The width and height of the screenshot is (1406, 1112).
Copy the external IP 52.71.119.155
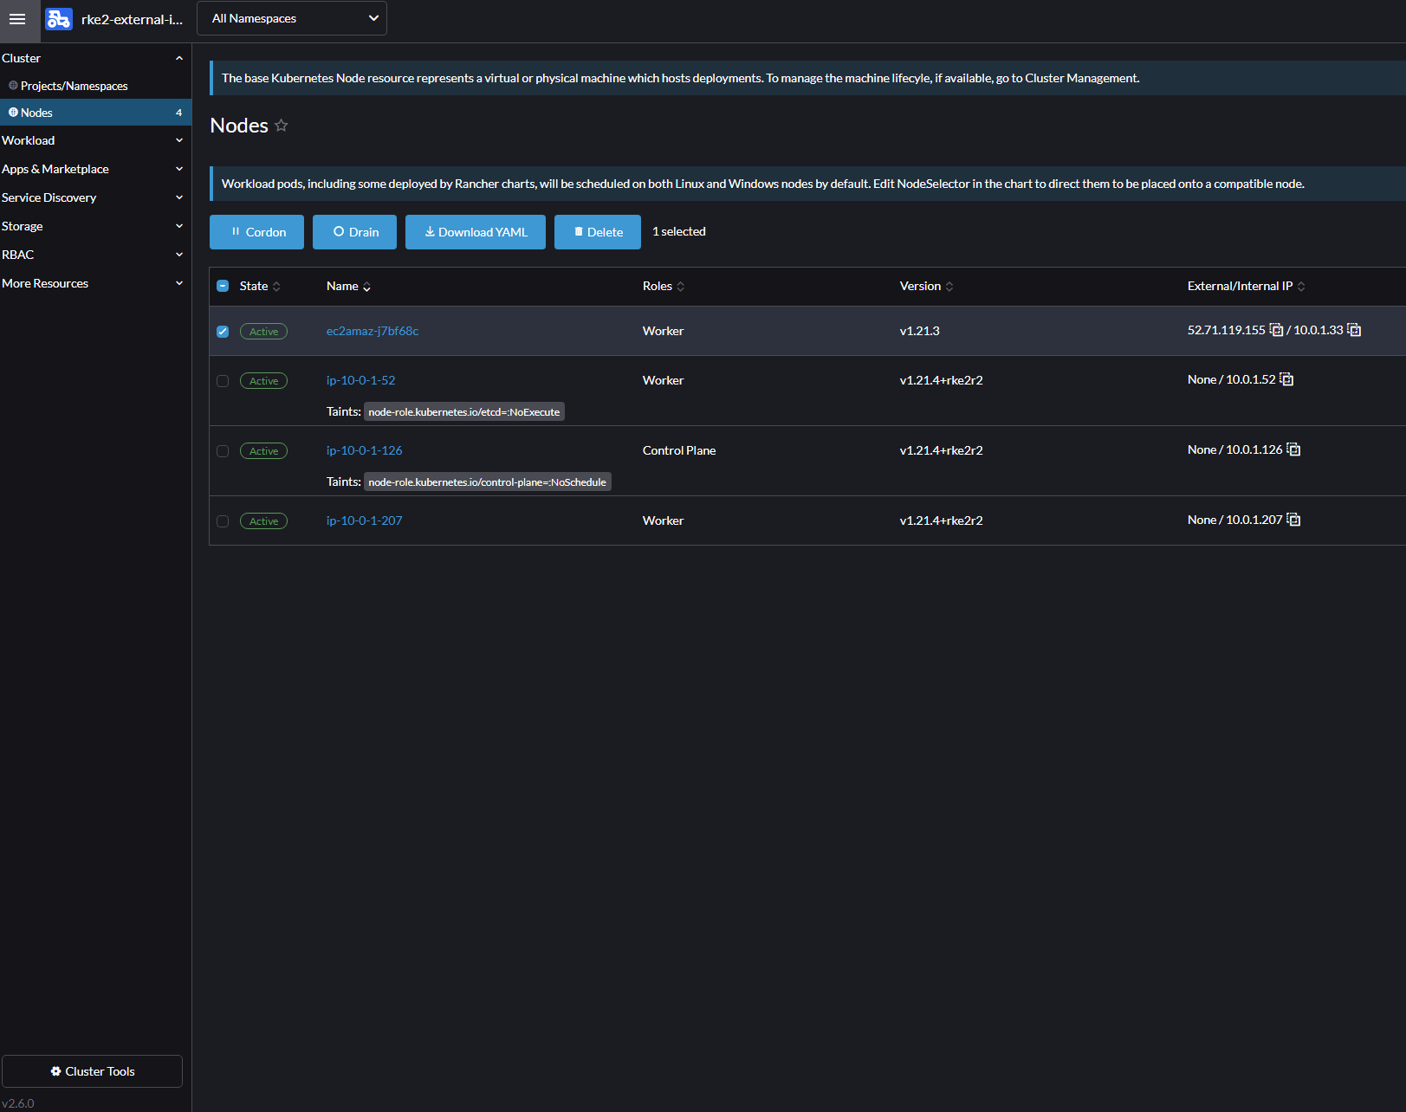[x=1277, y=330]
